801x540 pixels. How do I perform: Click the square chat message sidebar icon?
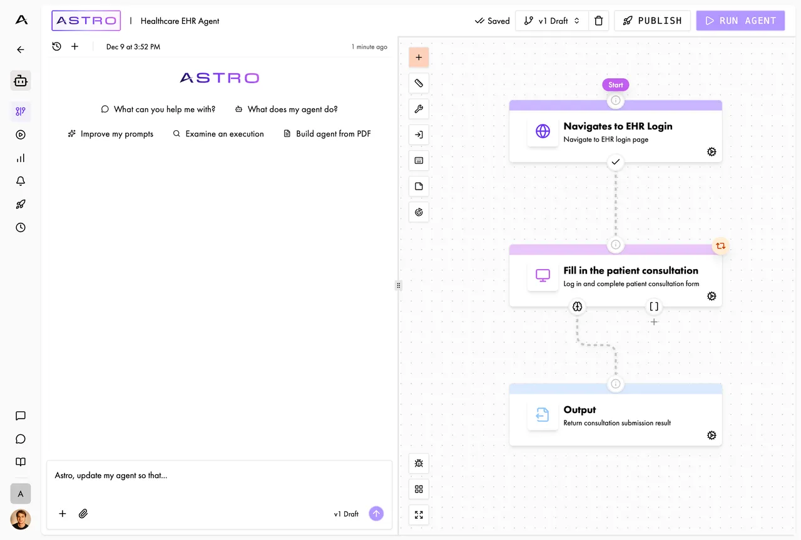point(21,415)
